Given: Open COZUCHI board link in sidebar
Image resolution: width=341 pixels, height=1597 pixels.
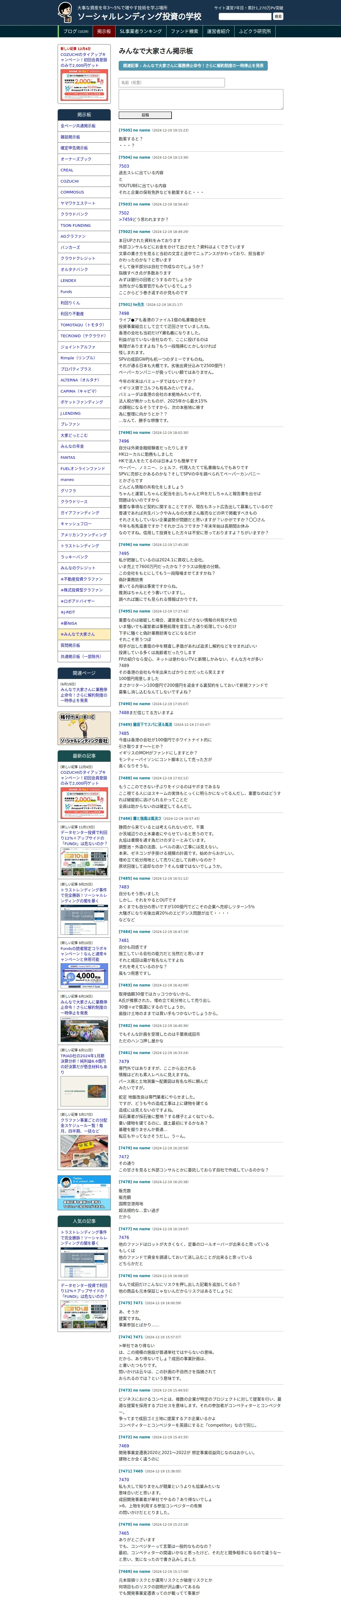Looking at the screenshot, I should [84, 181].
